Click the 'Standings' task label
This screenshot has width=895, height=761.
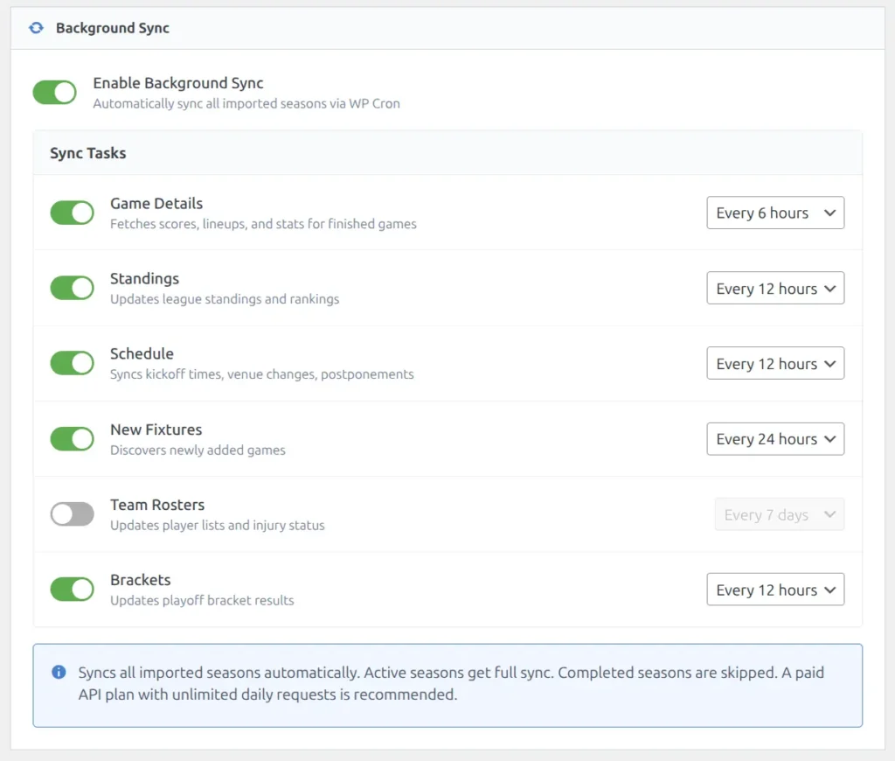pos(144,279)
